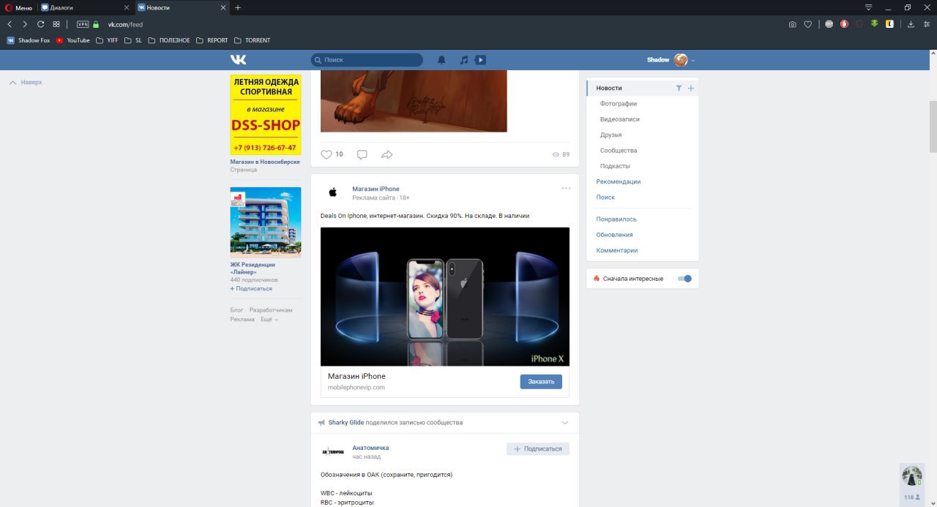Open the music note player icon
The image size is (937, 507).
463,60
